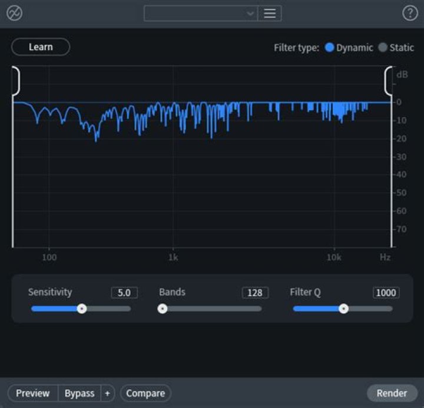Click the Sensitivity value field showing 5.0
424x408 pixels.
124,293
